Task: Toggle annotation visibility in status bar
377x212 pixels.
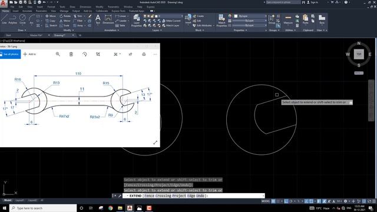Action: (x=324, y=201)
